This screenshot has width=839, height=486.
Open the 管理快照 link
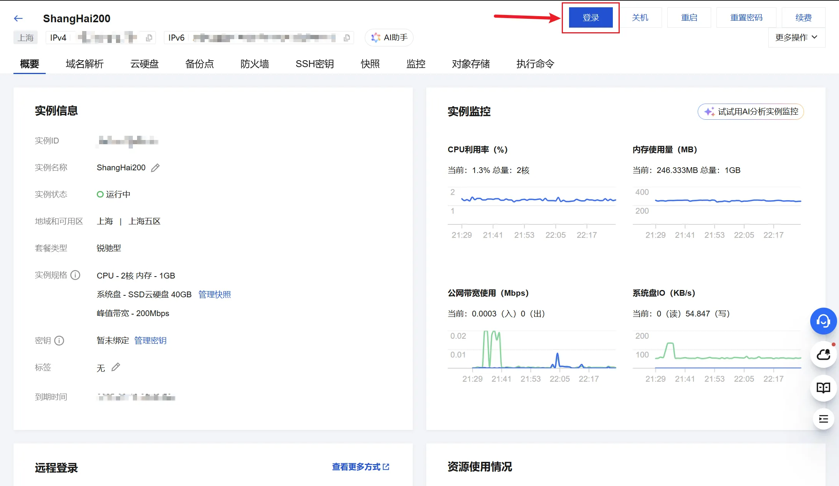click(x=214, y=294)
